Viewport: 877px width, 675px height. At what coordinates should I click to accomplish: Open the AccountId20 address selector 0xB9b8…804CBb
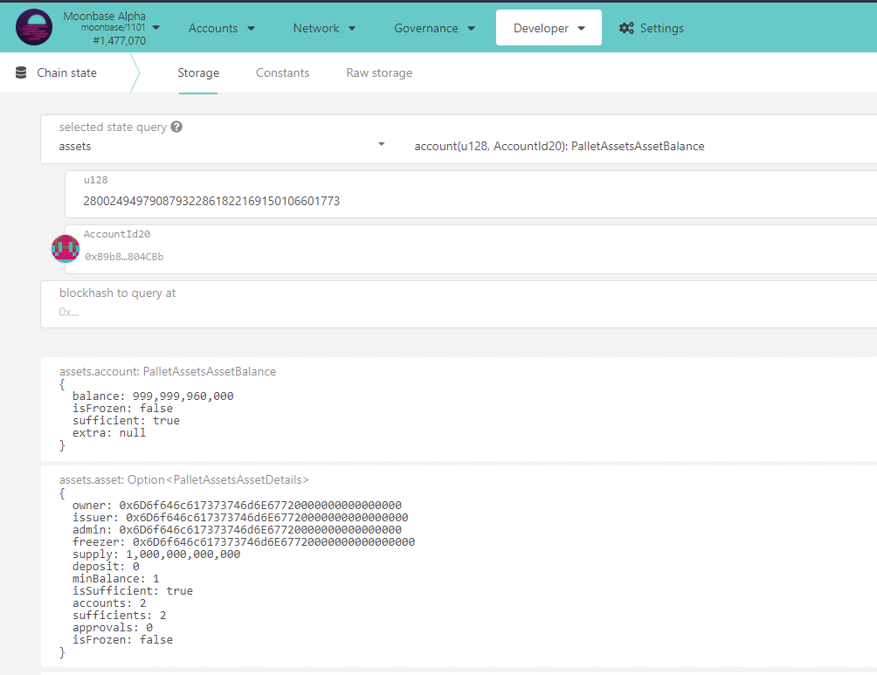[x=471, y=250]
